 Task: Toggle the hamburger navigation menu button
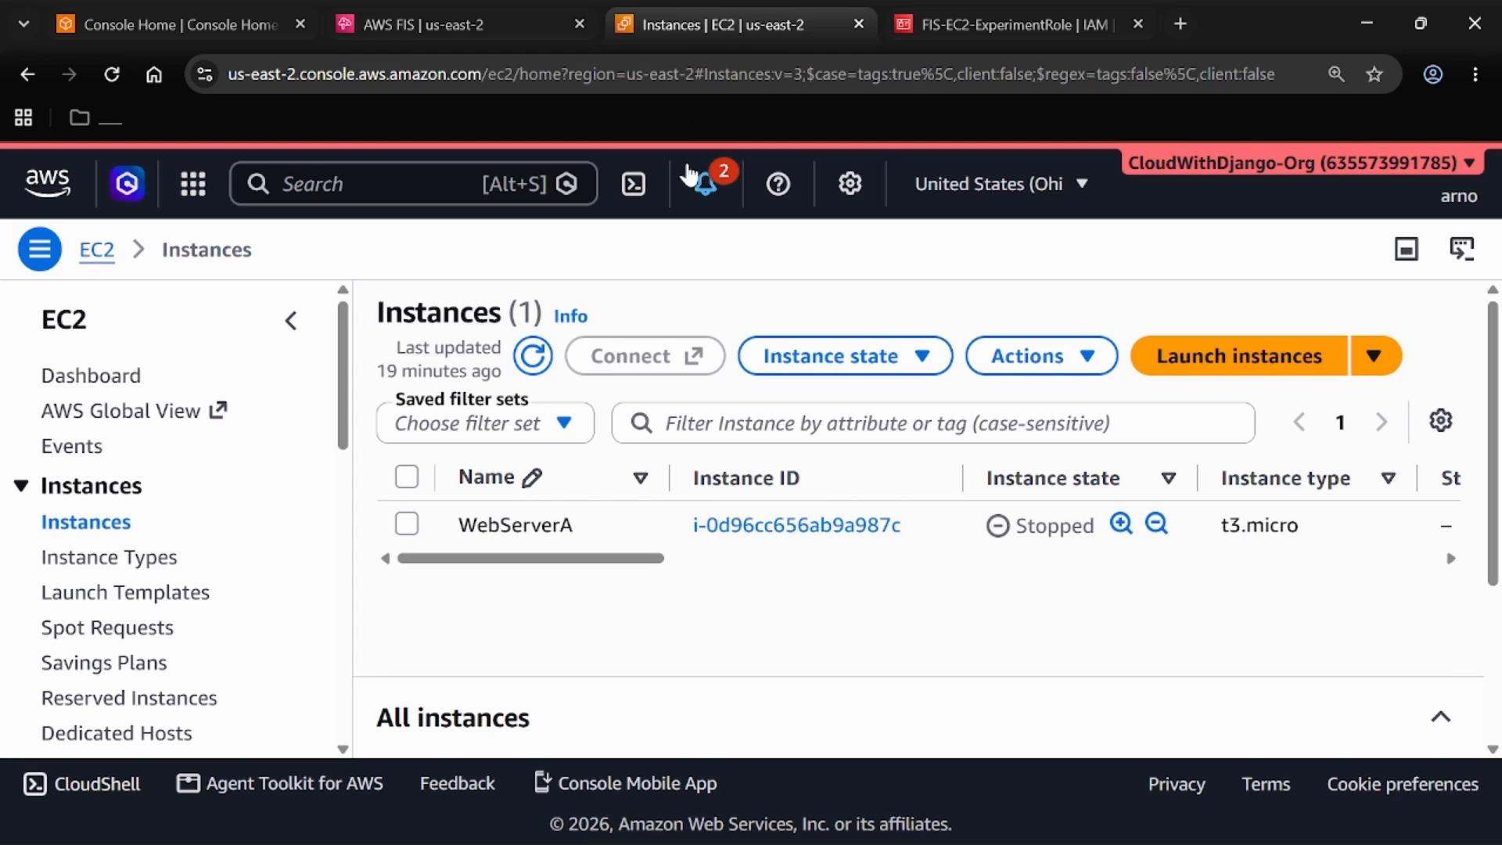tap(39, 250)
